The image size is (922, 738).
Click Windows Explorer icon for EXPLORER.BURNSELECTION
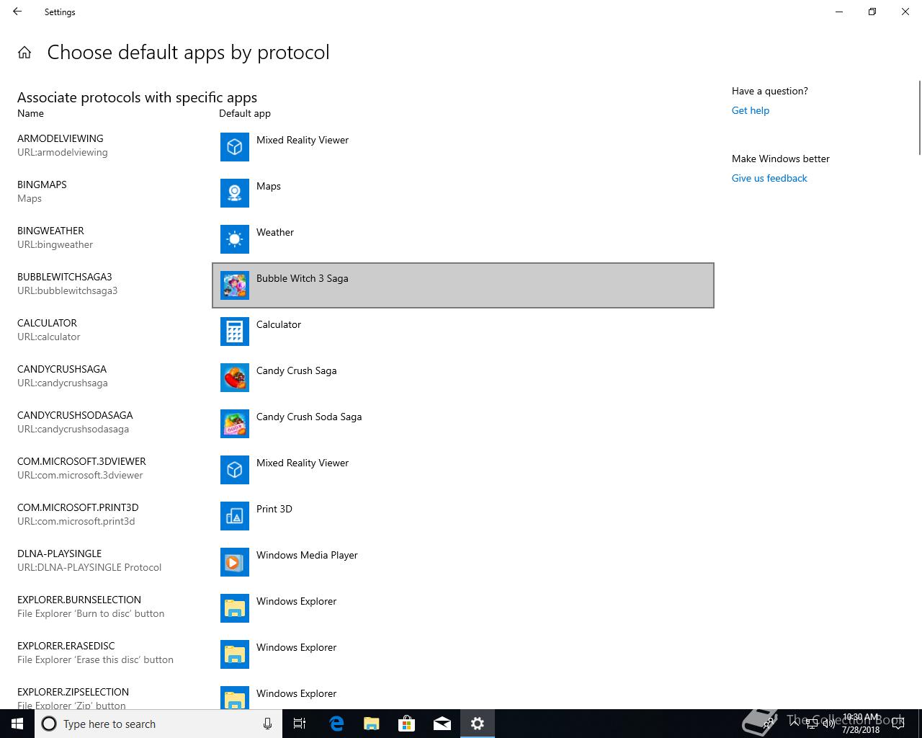click(235, 608)
